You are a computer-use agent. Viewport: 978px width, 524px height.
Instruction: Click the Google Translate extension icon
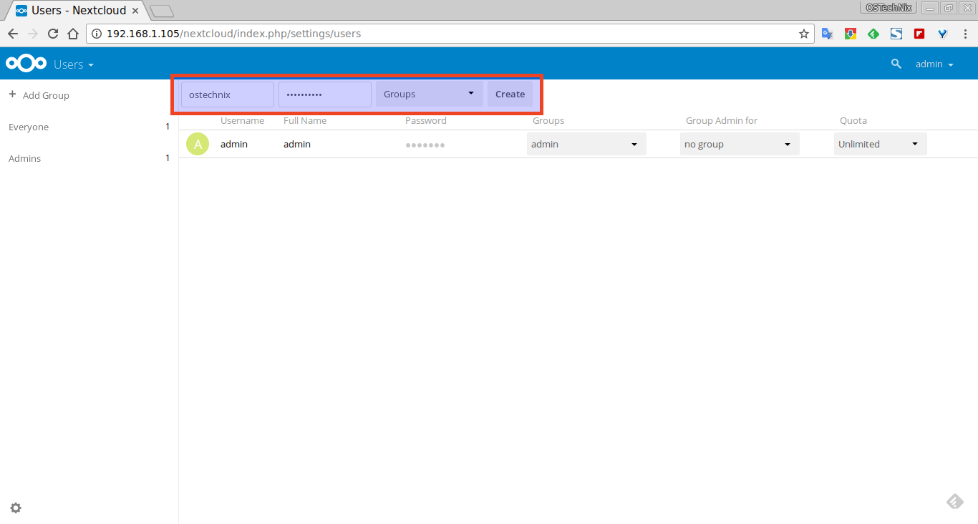click(827, 34)
